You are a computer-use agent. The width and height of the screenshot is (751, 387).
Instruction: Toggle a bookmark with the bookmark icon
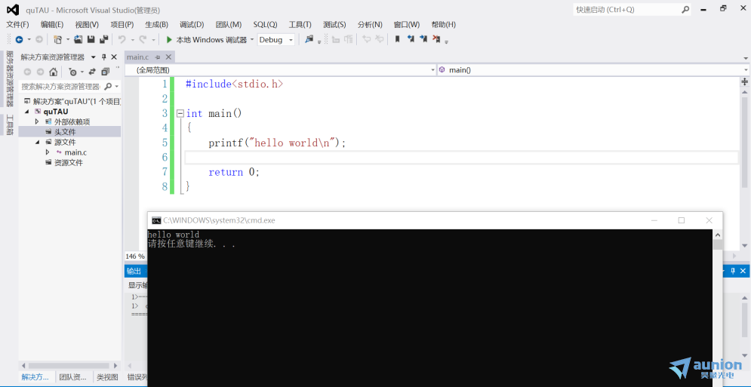397,40
